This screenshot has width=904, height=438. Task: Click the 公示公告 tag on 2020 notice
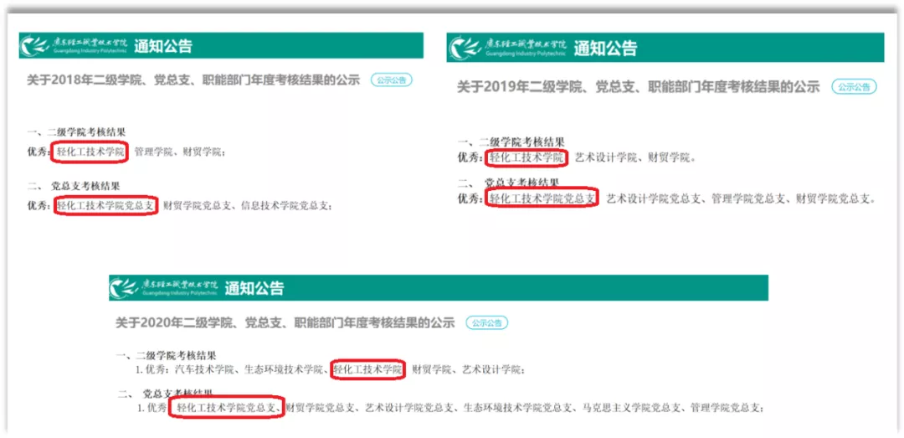[x=486, y=322]
